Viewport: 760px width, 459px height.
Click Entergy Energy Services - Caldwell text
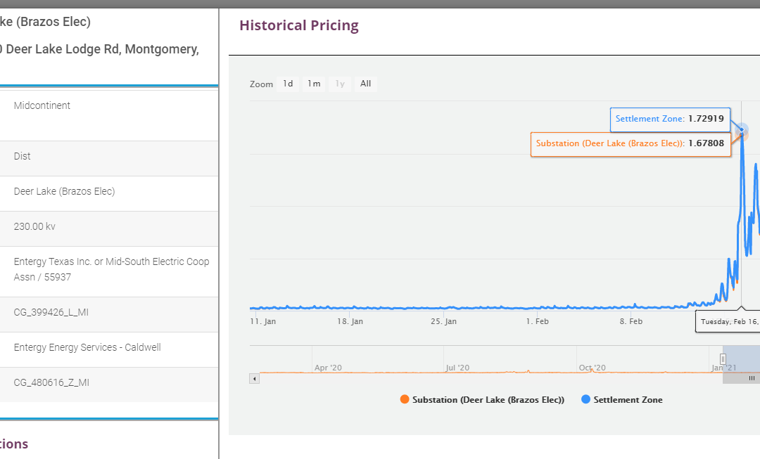87,347
